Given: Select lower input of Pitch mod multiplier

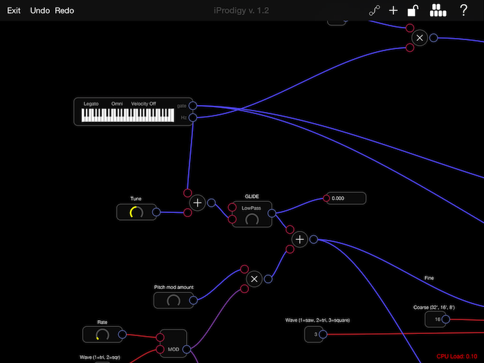Looking at the screenshot, I should tap(244, 289).
